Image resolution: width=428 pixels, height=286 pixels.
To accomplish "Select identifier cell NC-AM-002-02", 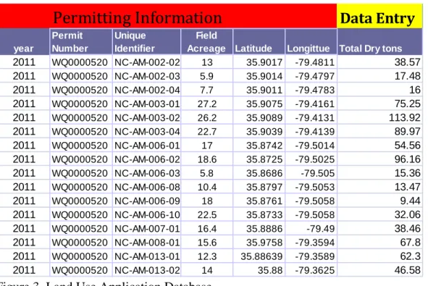I will pyautogui.click(x=146, y=62).
